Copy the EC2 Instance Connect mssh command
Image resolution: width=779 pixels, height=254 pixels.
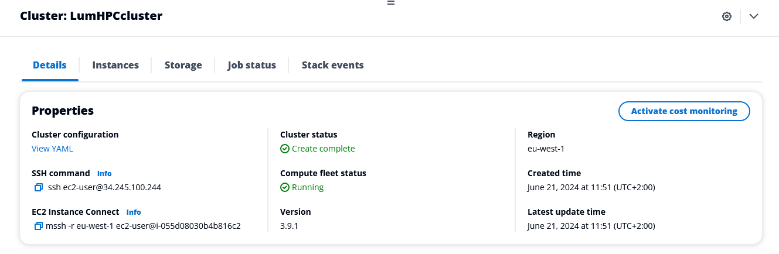click(39, 226)
